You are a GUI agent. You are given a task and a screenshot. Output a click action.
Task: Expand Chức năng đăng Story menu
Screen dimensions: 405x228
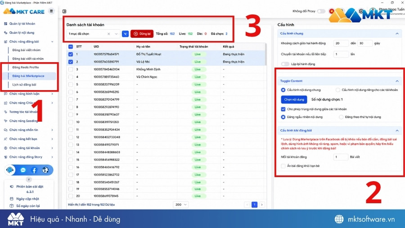tap(52, 157)
